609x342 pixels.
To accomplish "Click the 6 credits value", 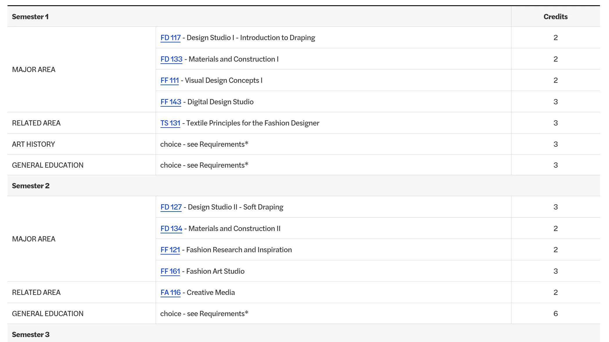I will tap(555, 314).
